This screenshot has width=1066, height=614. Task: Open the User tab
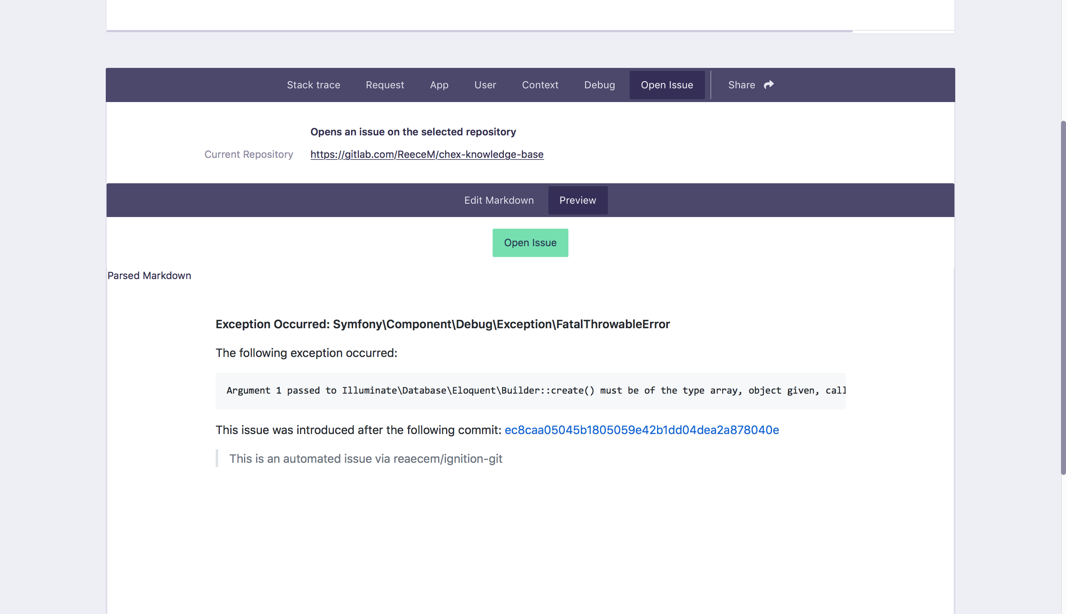pyautogui.click(x=485, y=85)
